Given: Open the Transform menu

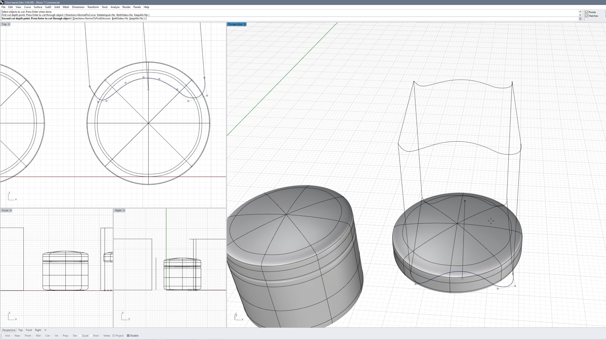Looking at the screenshot, I should 93,7.
